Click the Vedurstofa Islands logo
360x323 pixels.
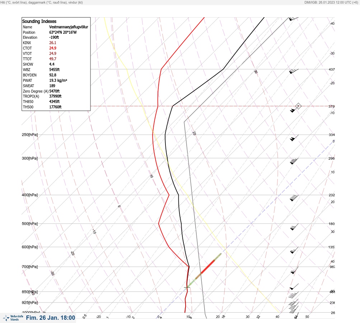pyautogui.click(x=13, y=318)
